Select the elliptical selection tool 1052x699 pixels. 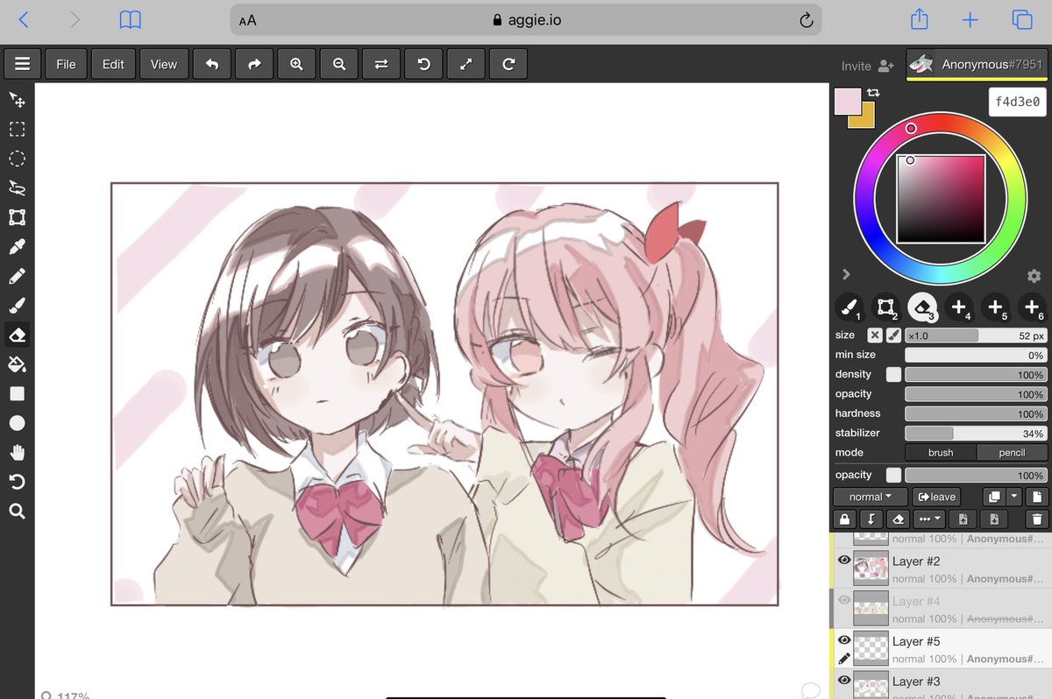[17, 159]
